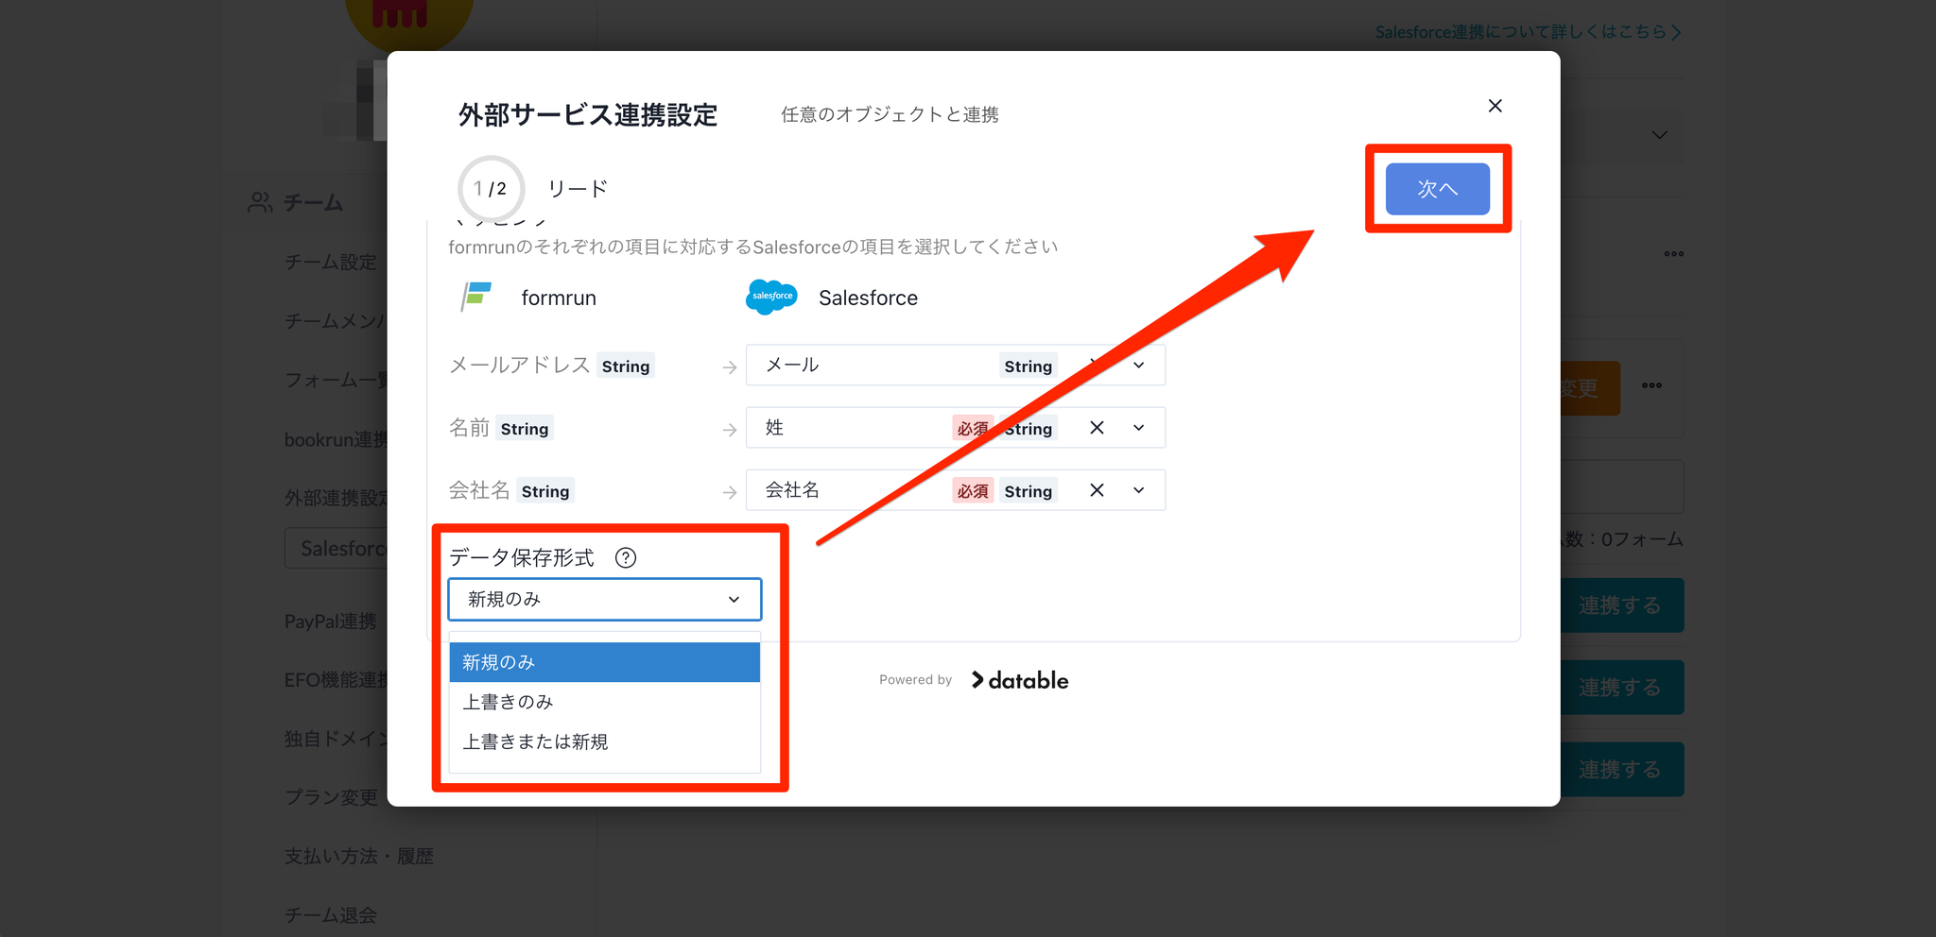Image resolution: width=1936 pixels, height=937 pixels.
Task: Clear the 会社名 field mapping
Action: coord(1097,490)
